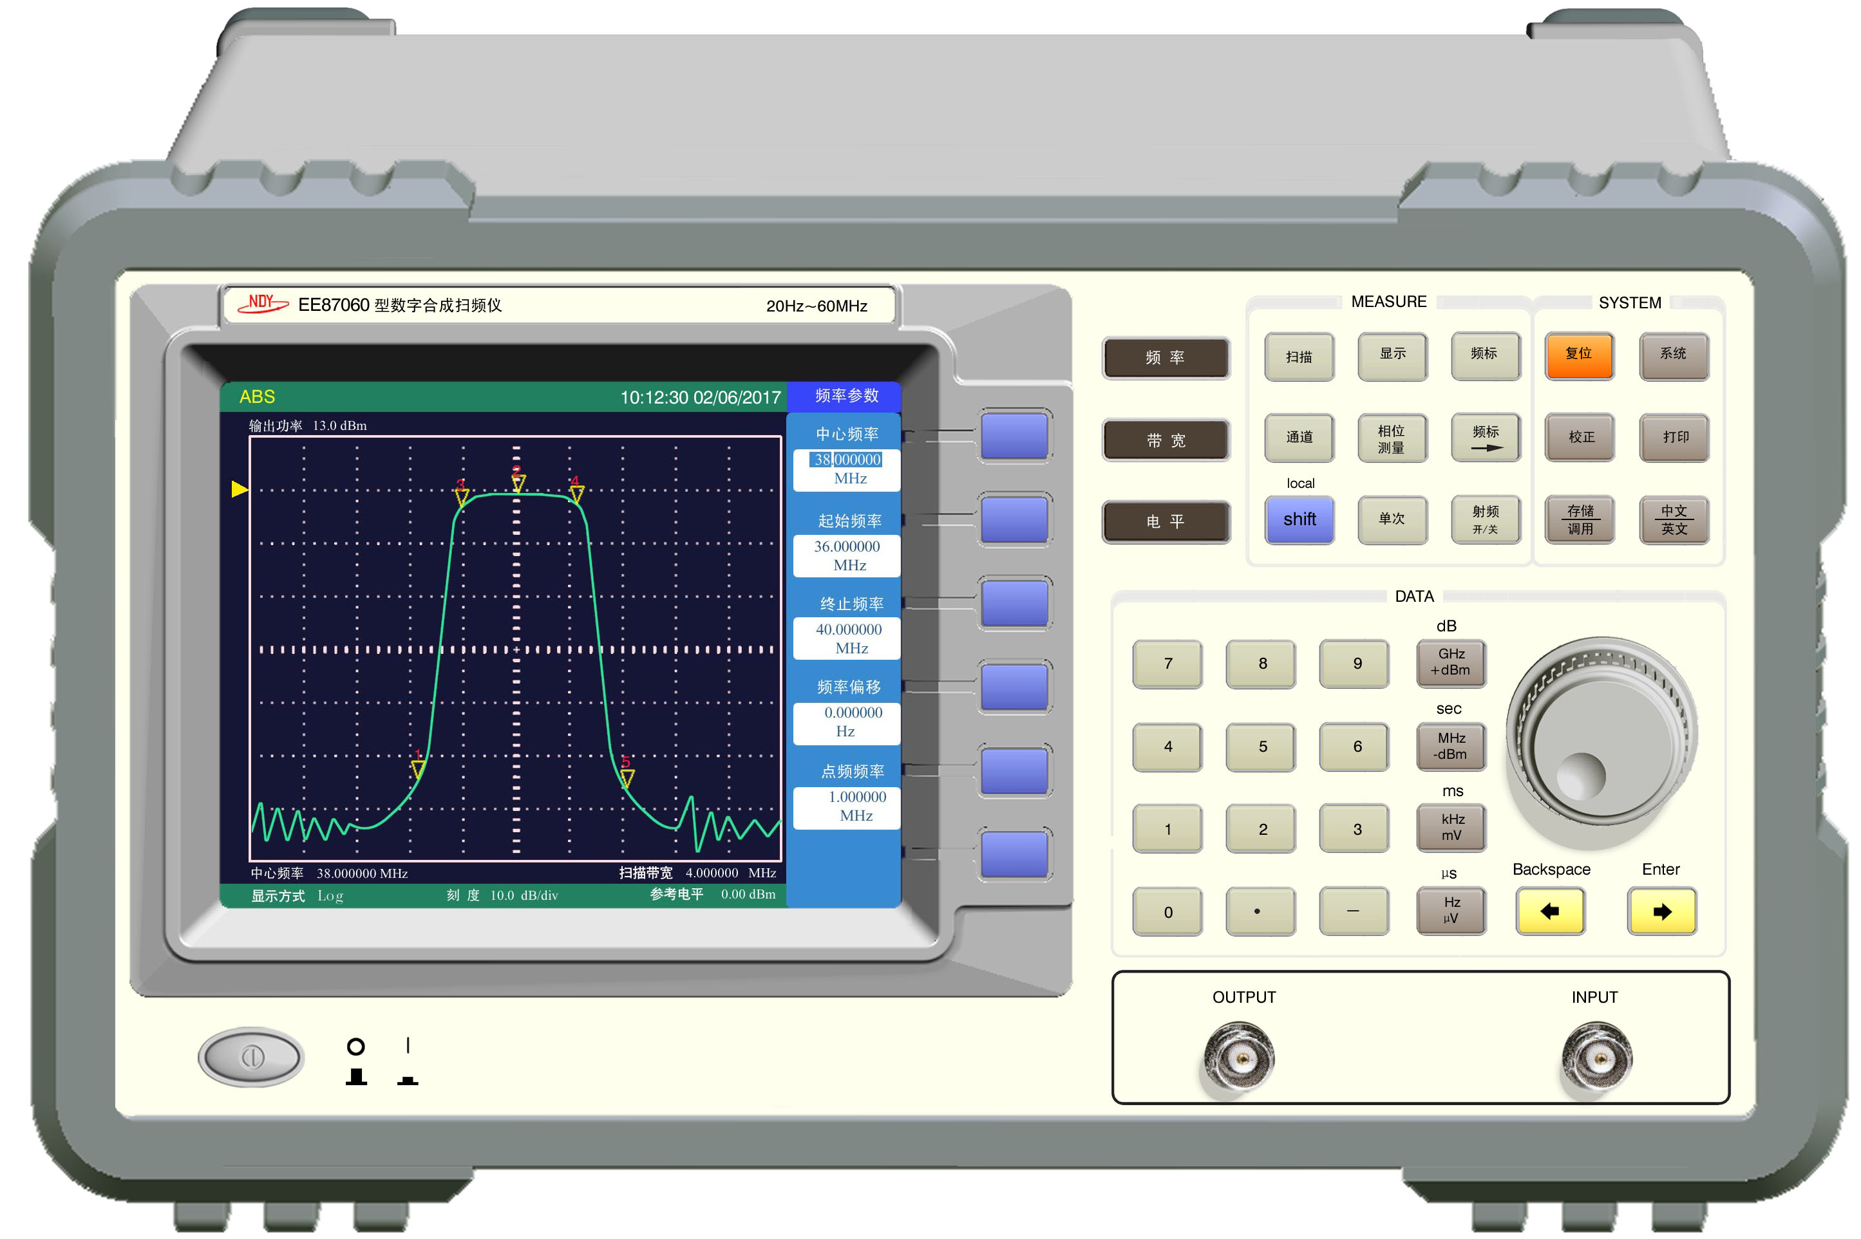Click the 频标 arrow key
This screenshot has width=1861, height=1239.
click(1485, 438)
